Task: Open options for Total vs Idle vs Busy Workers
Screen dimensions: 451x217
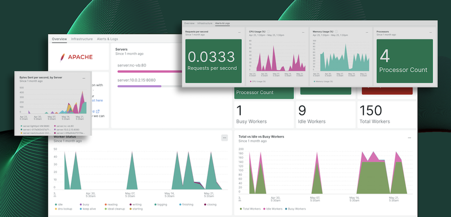Action: tap(409, 138)
